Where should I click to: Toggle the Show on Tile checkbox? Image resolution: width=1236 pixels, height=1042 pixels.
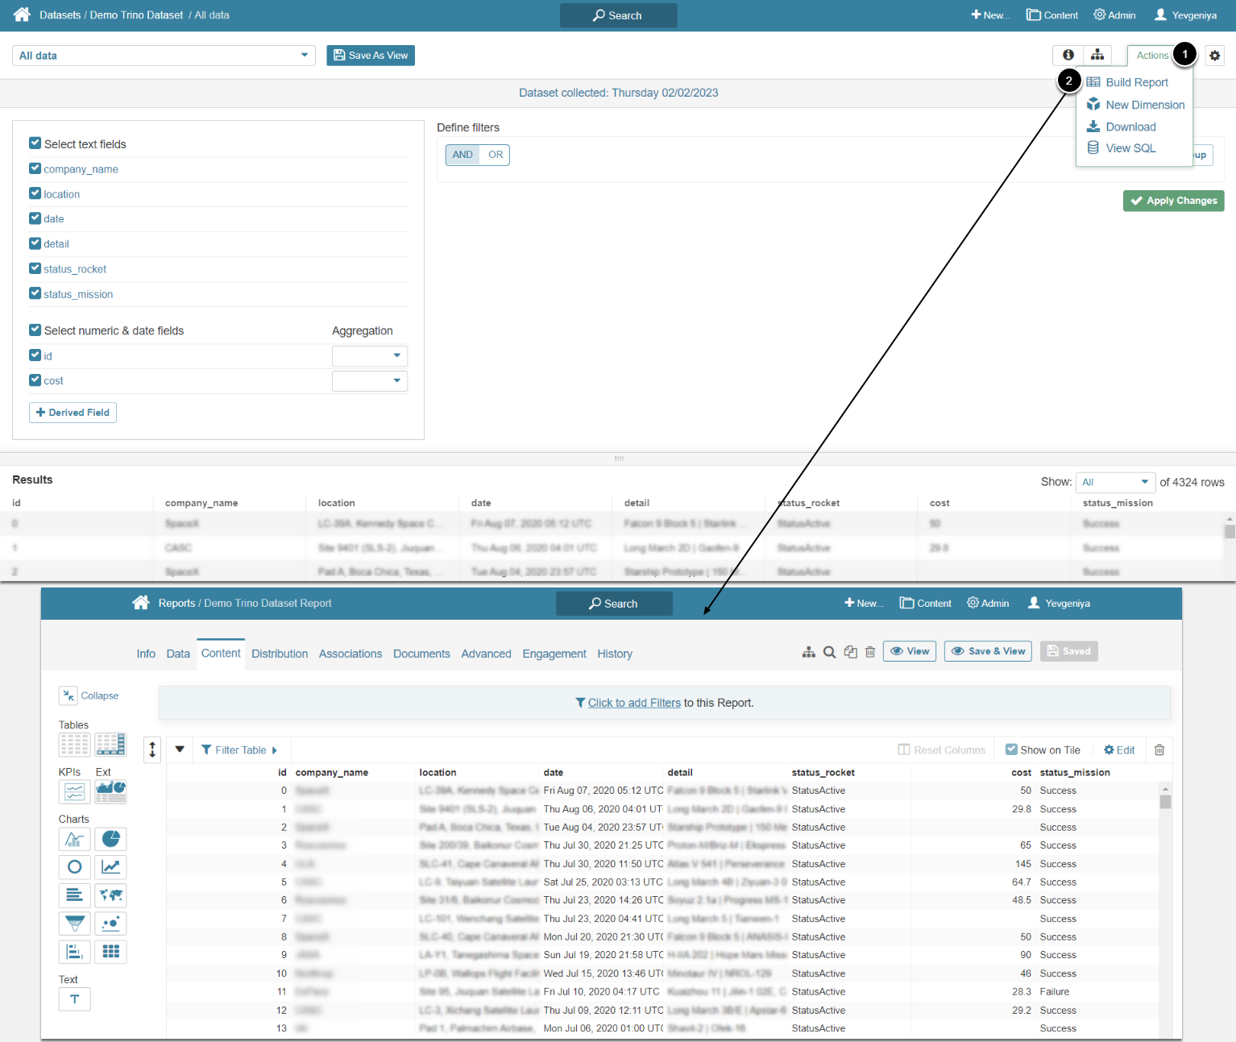pyautogui.click(x=1011, y=749)
